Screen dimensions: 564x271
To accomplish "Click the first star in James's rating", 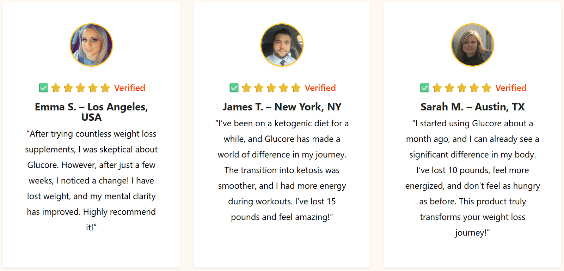I will 247,88.
